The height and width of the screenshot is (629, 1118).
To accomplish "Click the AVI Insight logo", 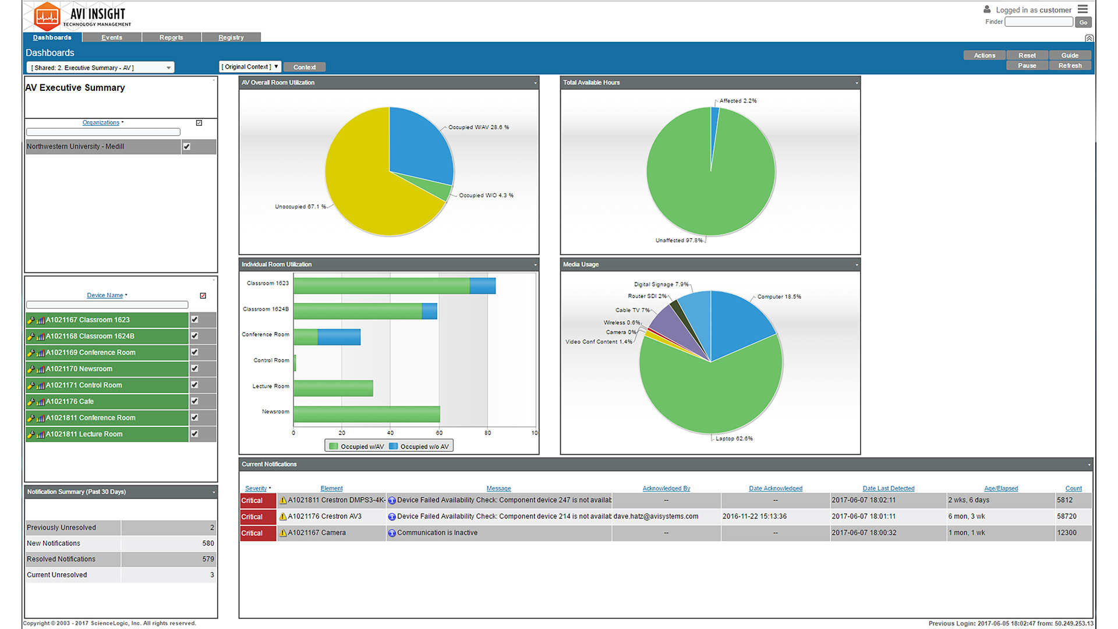I will coord(82,16).
